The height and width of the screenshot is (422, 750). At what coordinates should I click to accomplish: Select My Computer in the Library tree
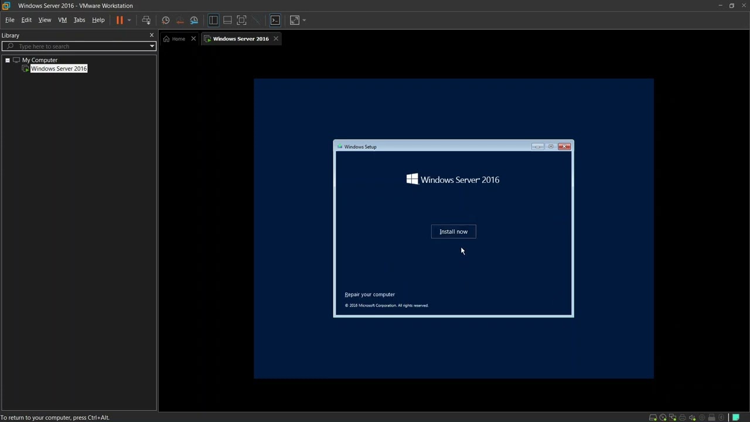39,60
